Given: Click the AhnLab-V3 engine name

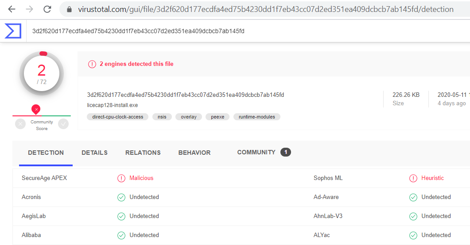Looking at the screenshot, I should [328, 216].
